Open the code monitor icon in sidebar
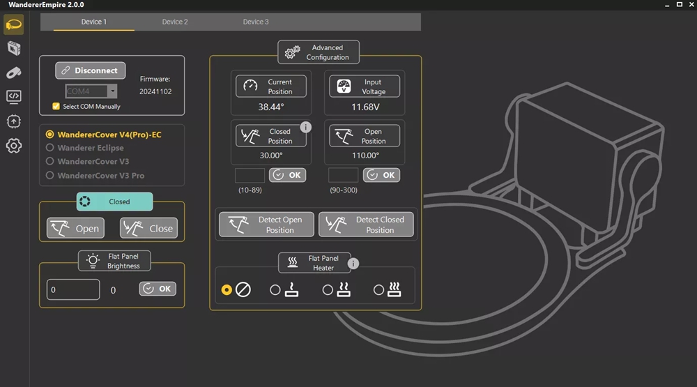The height and width of the screenshot is (387, 697). tap(14, 96)
